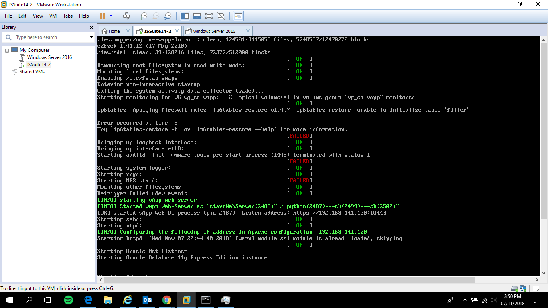The image size is (548, 308).
Task: Open the Windows Start menu
Action: pos(10,300)
